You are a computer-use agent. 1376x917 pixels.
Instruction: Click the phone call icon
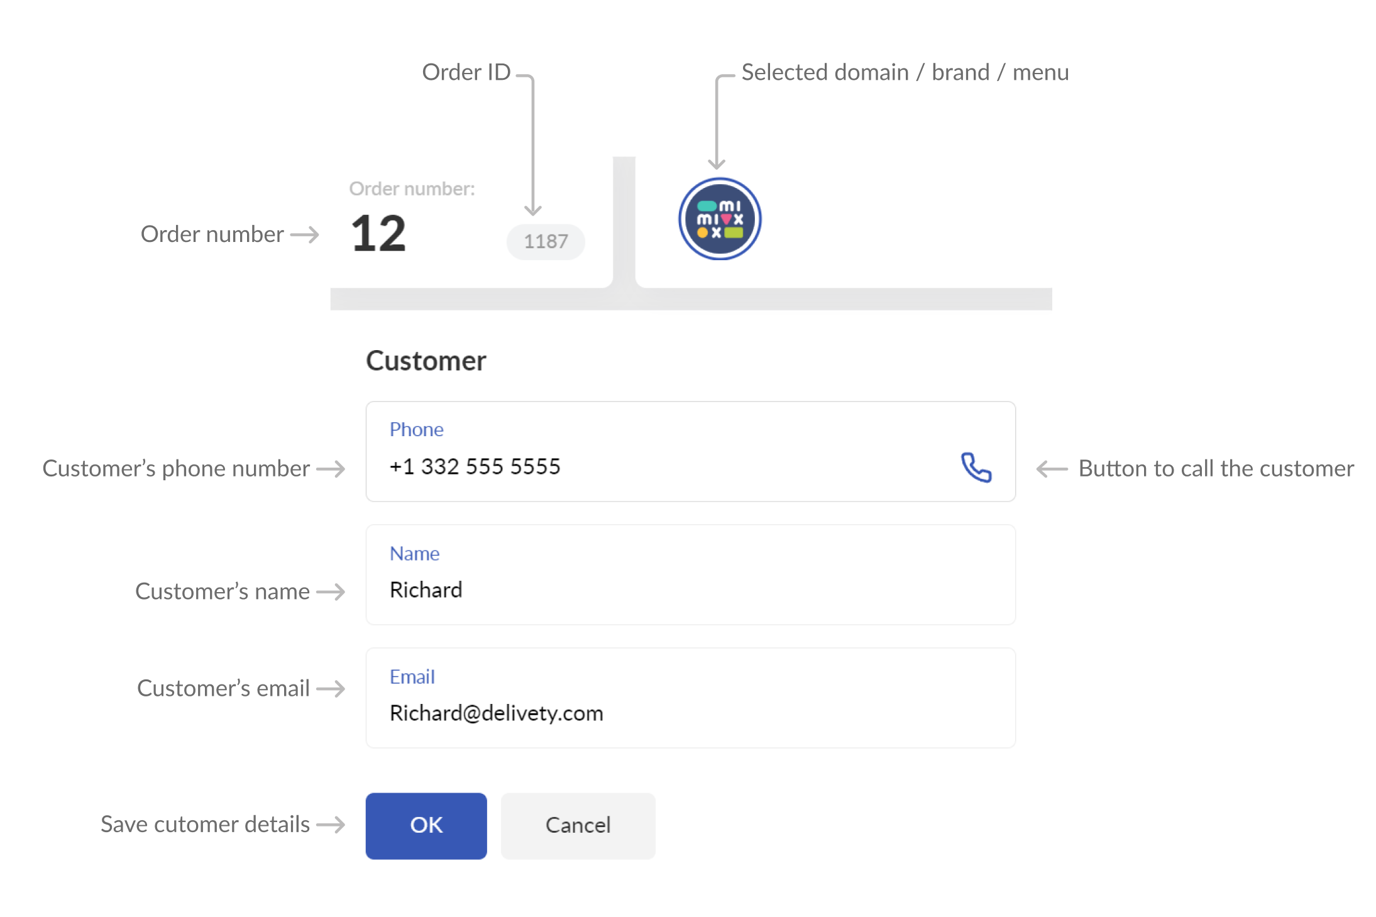(976, 467)
